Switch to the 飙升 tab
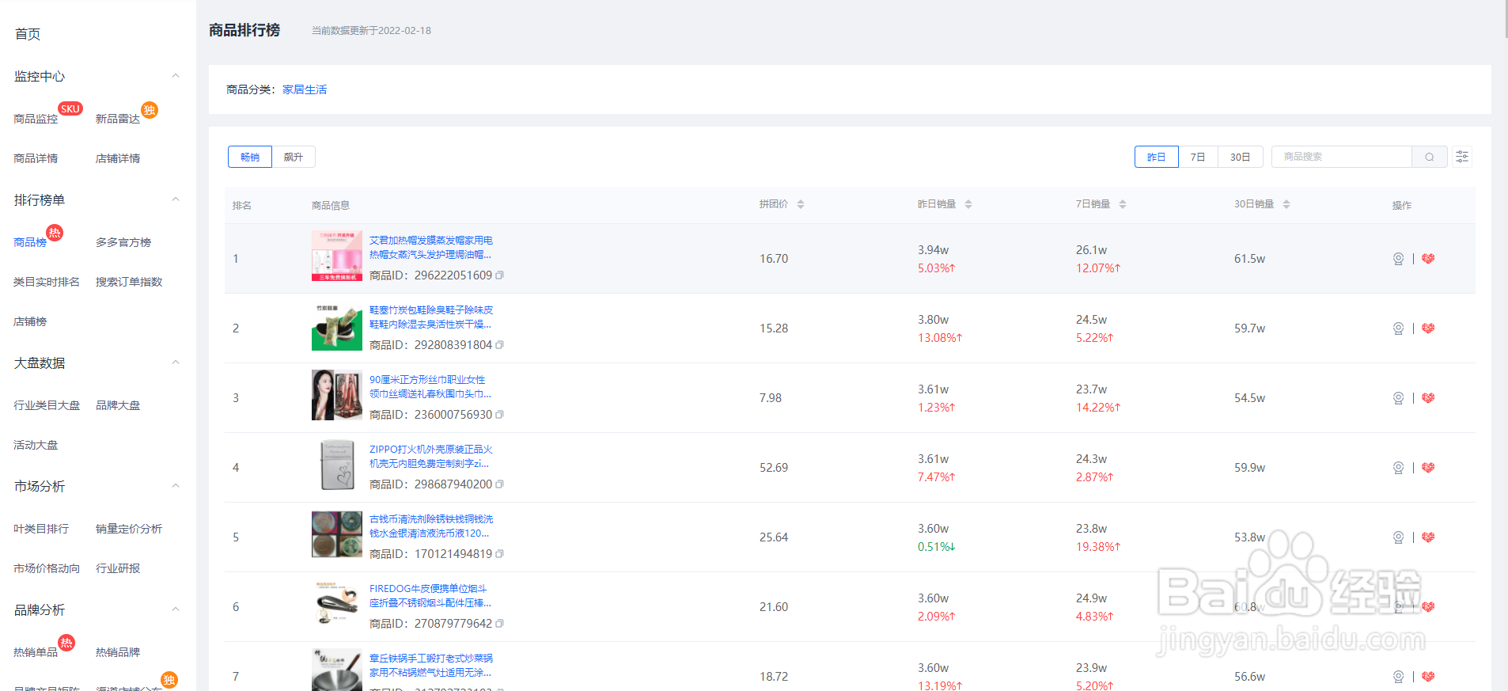 click(x=294, y=157)
